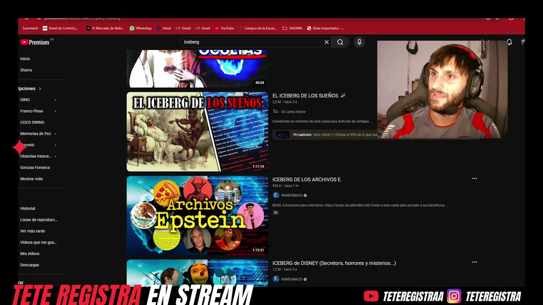Play Archivos Epstein video thumbnail

coord(197,216)
